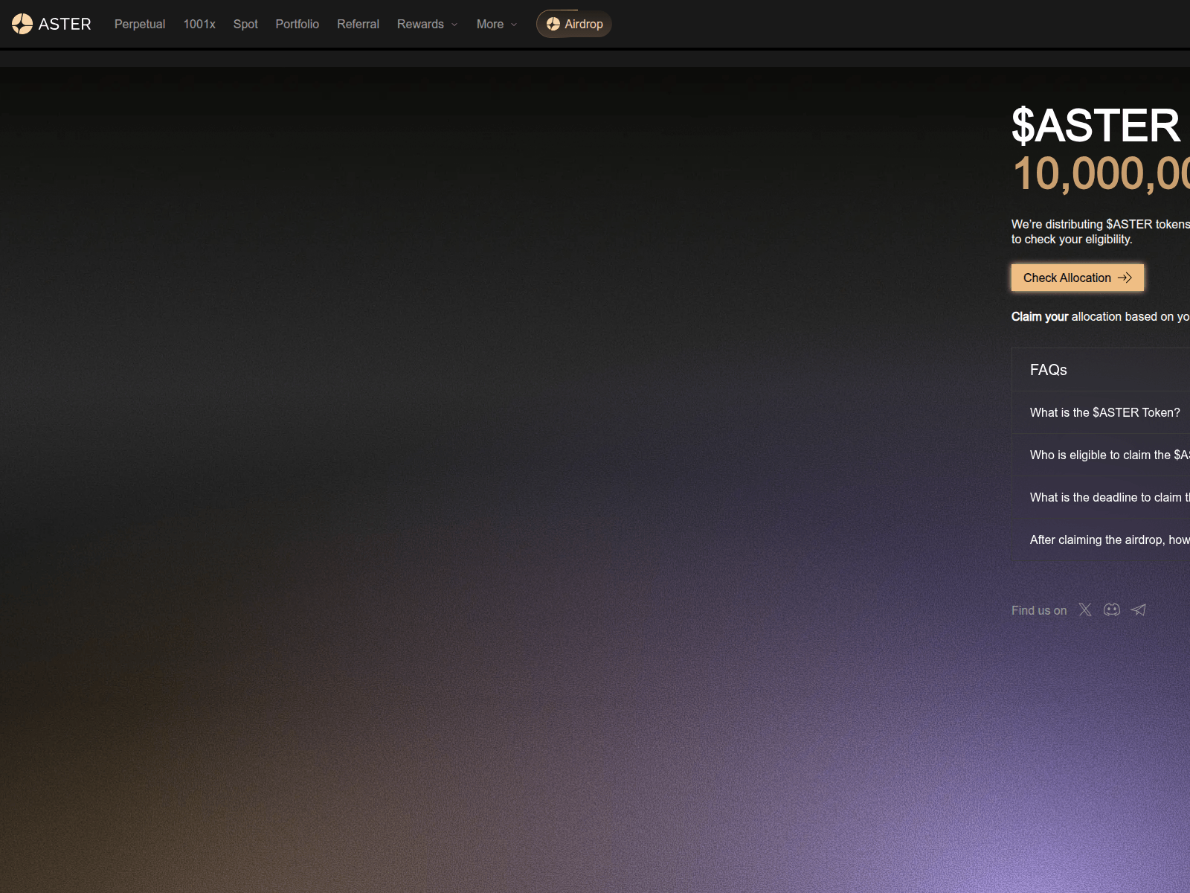
Task: Go to the Referral page
Action: (358, 24)
